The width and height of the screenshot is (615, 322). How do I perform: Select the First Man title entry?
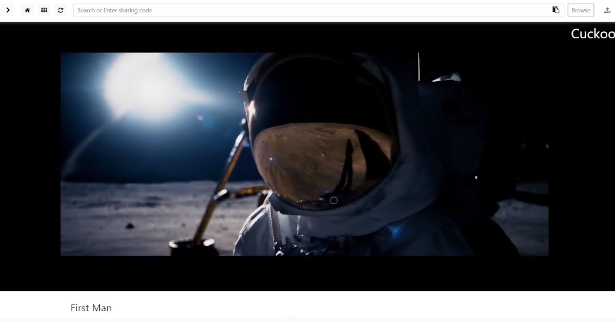[91, 308]
